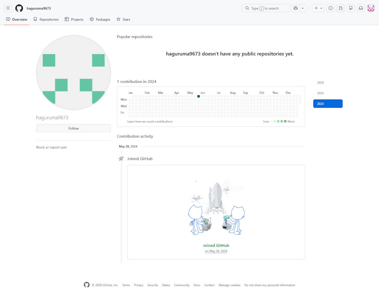Click the empty legend square beside 'Less'

(x=271, y=121)
